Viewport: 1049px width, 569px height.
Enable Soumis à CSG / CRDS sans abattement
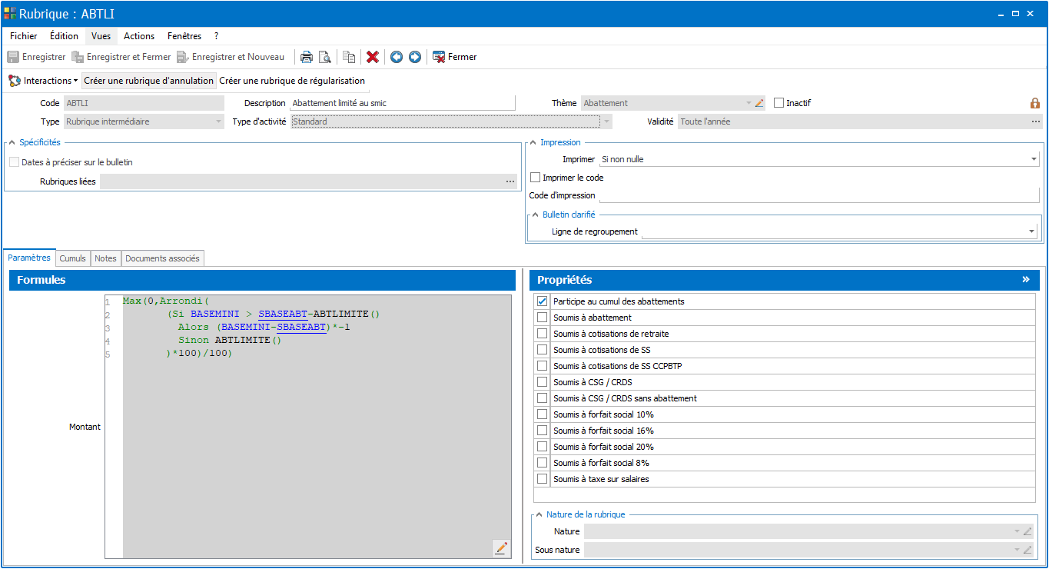pyautogui.click(x=543, y=398)
